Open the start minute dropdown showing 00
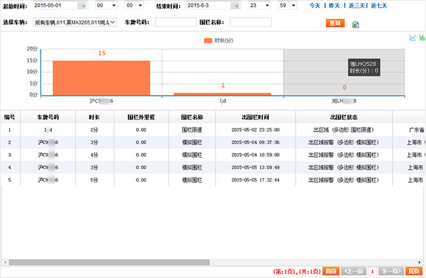The height and width of the screenshot is (278, 426). (134, 5)
